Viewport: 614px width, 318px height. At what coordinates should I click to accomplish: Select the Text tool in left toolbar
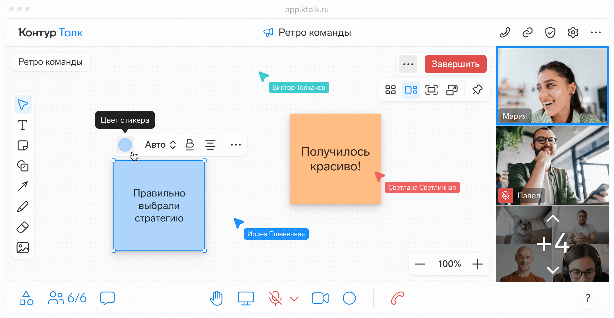tap(23, 125)
